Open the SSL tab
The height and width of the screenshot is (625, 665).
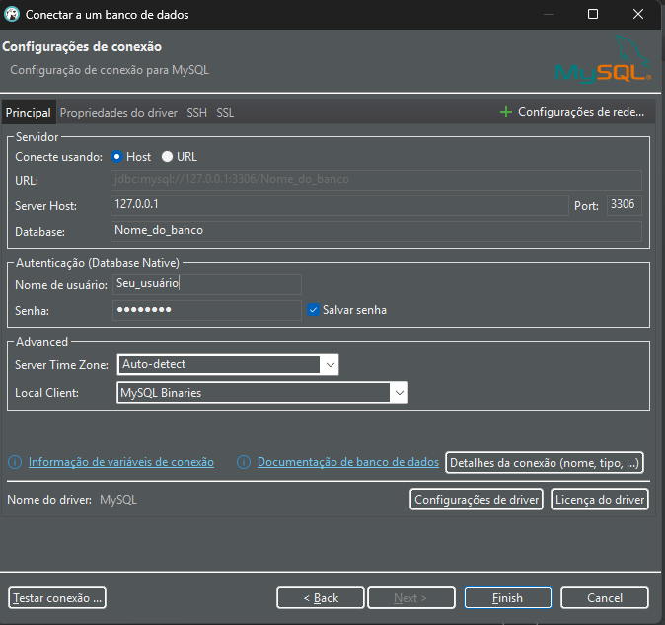(x=225, y=113)
